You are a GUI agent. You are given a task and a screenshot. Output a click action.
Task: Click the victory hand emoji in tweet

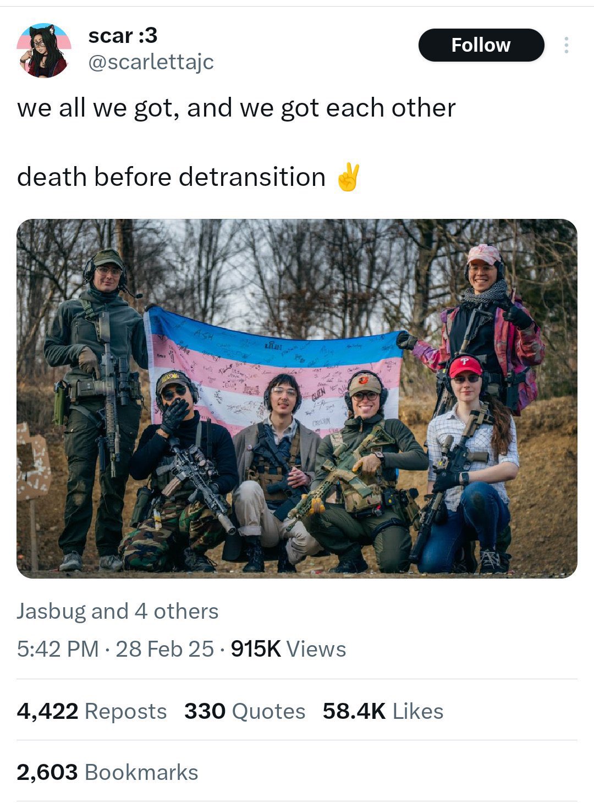pyautogui.click(x=348, y=177)
